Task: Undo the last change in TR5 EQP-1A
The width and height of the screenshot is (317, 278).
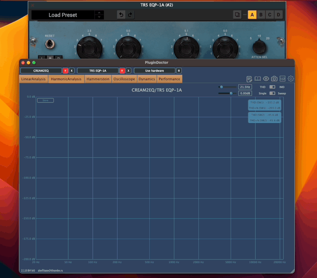Action: coord(121,15)
